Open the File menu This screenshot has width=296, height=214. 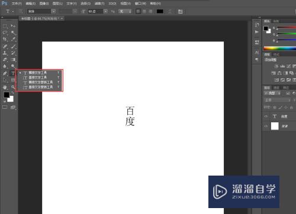coord(17,4)
